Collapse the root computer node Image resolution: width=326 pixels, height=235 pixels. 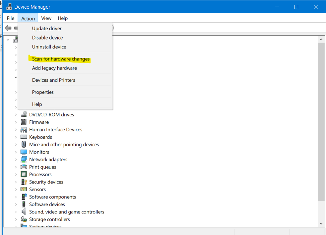[8, 40]
